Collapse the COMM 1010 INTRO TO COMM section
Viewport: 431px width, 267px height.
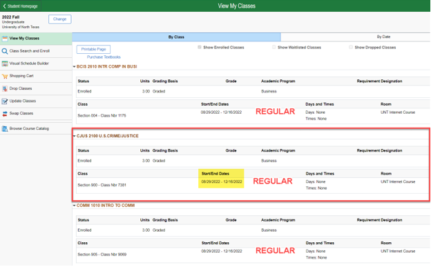pyautogui.click(x=74, y=206)
